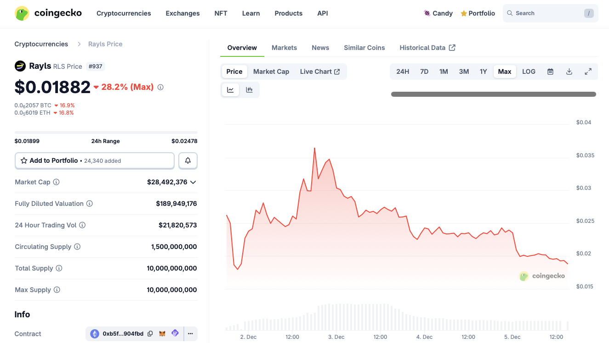Open more contract options menu
Image resolution: width=609 pixels, height=343 pixels.
pos(190,334)
